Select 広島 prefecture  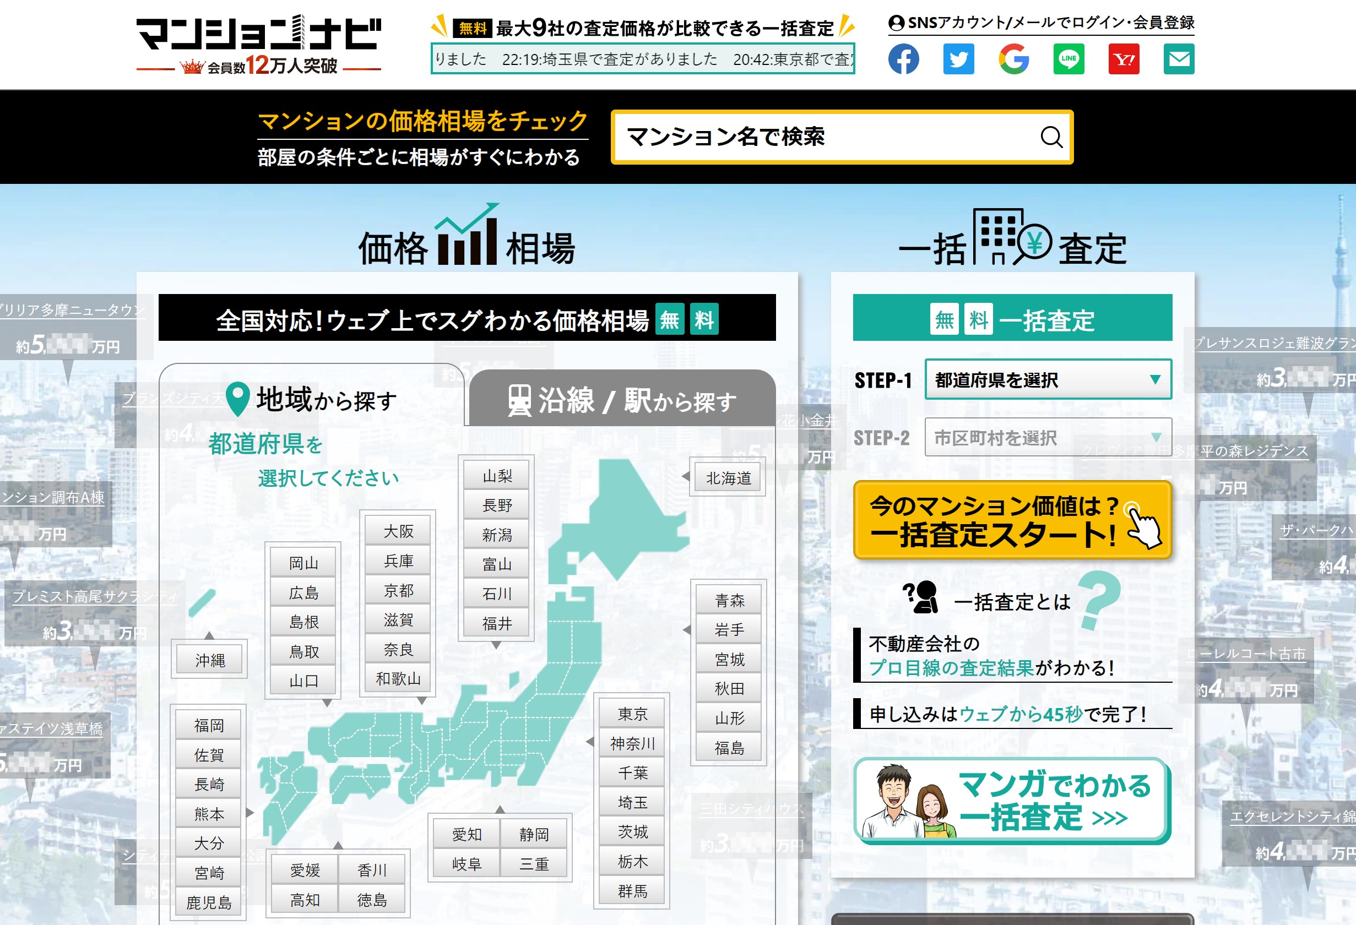[x=303, y=592]
